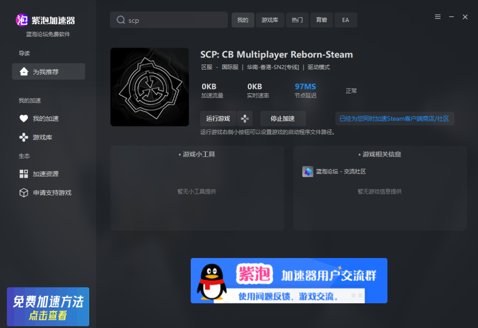
Task: Click the cube icon for 申请支持游戏
Action: tap(24, 193)
